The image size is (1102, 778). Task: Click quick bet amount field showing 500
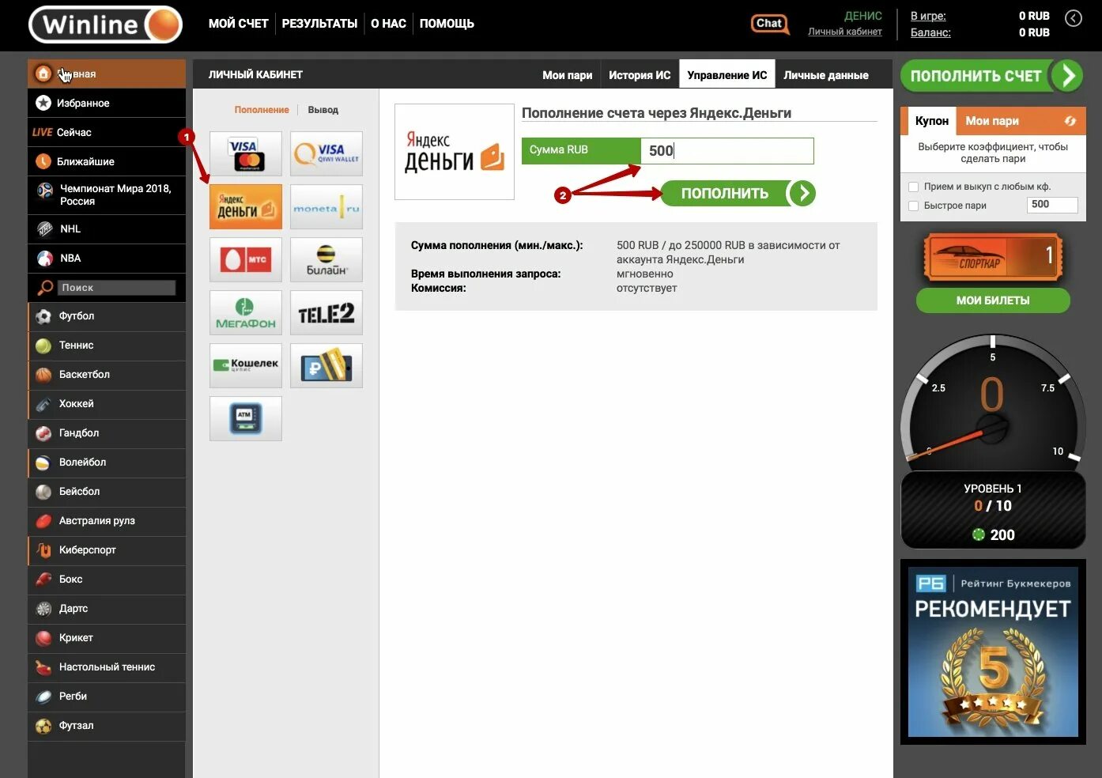[x=1052, y=205]
